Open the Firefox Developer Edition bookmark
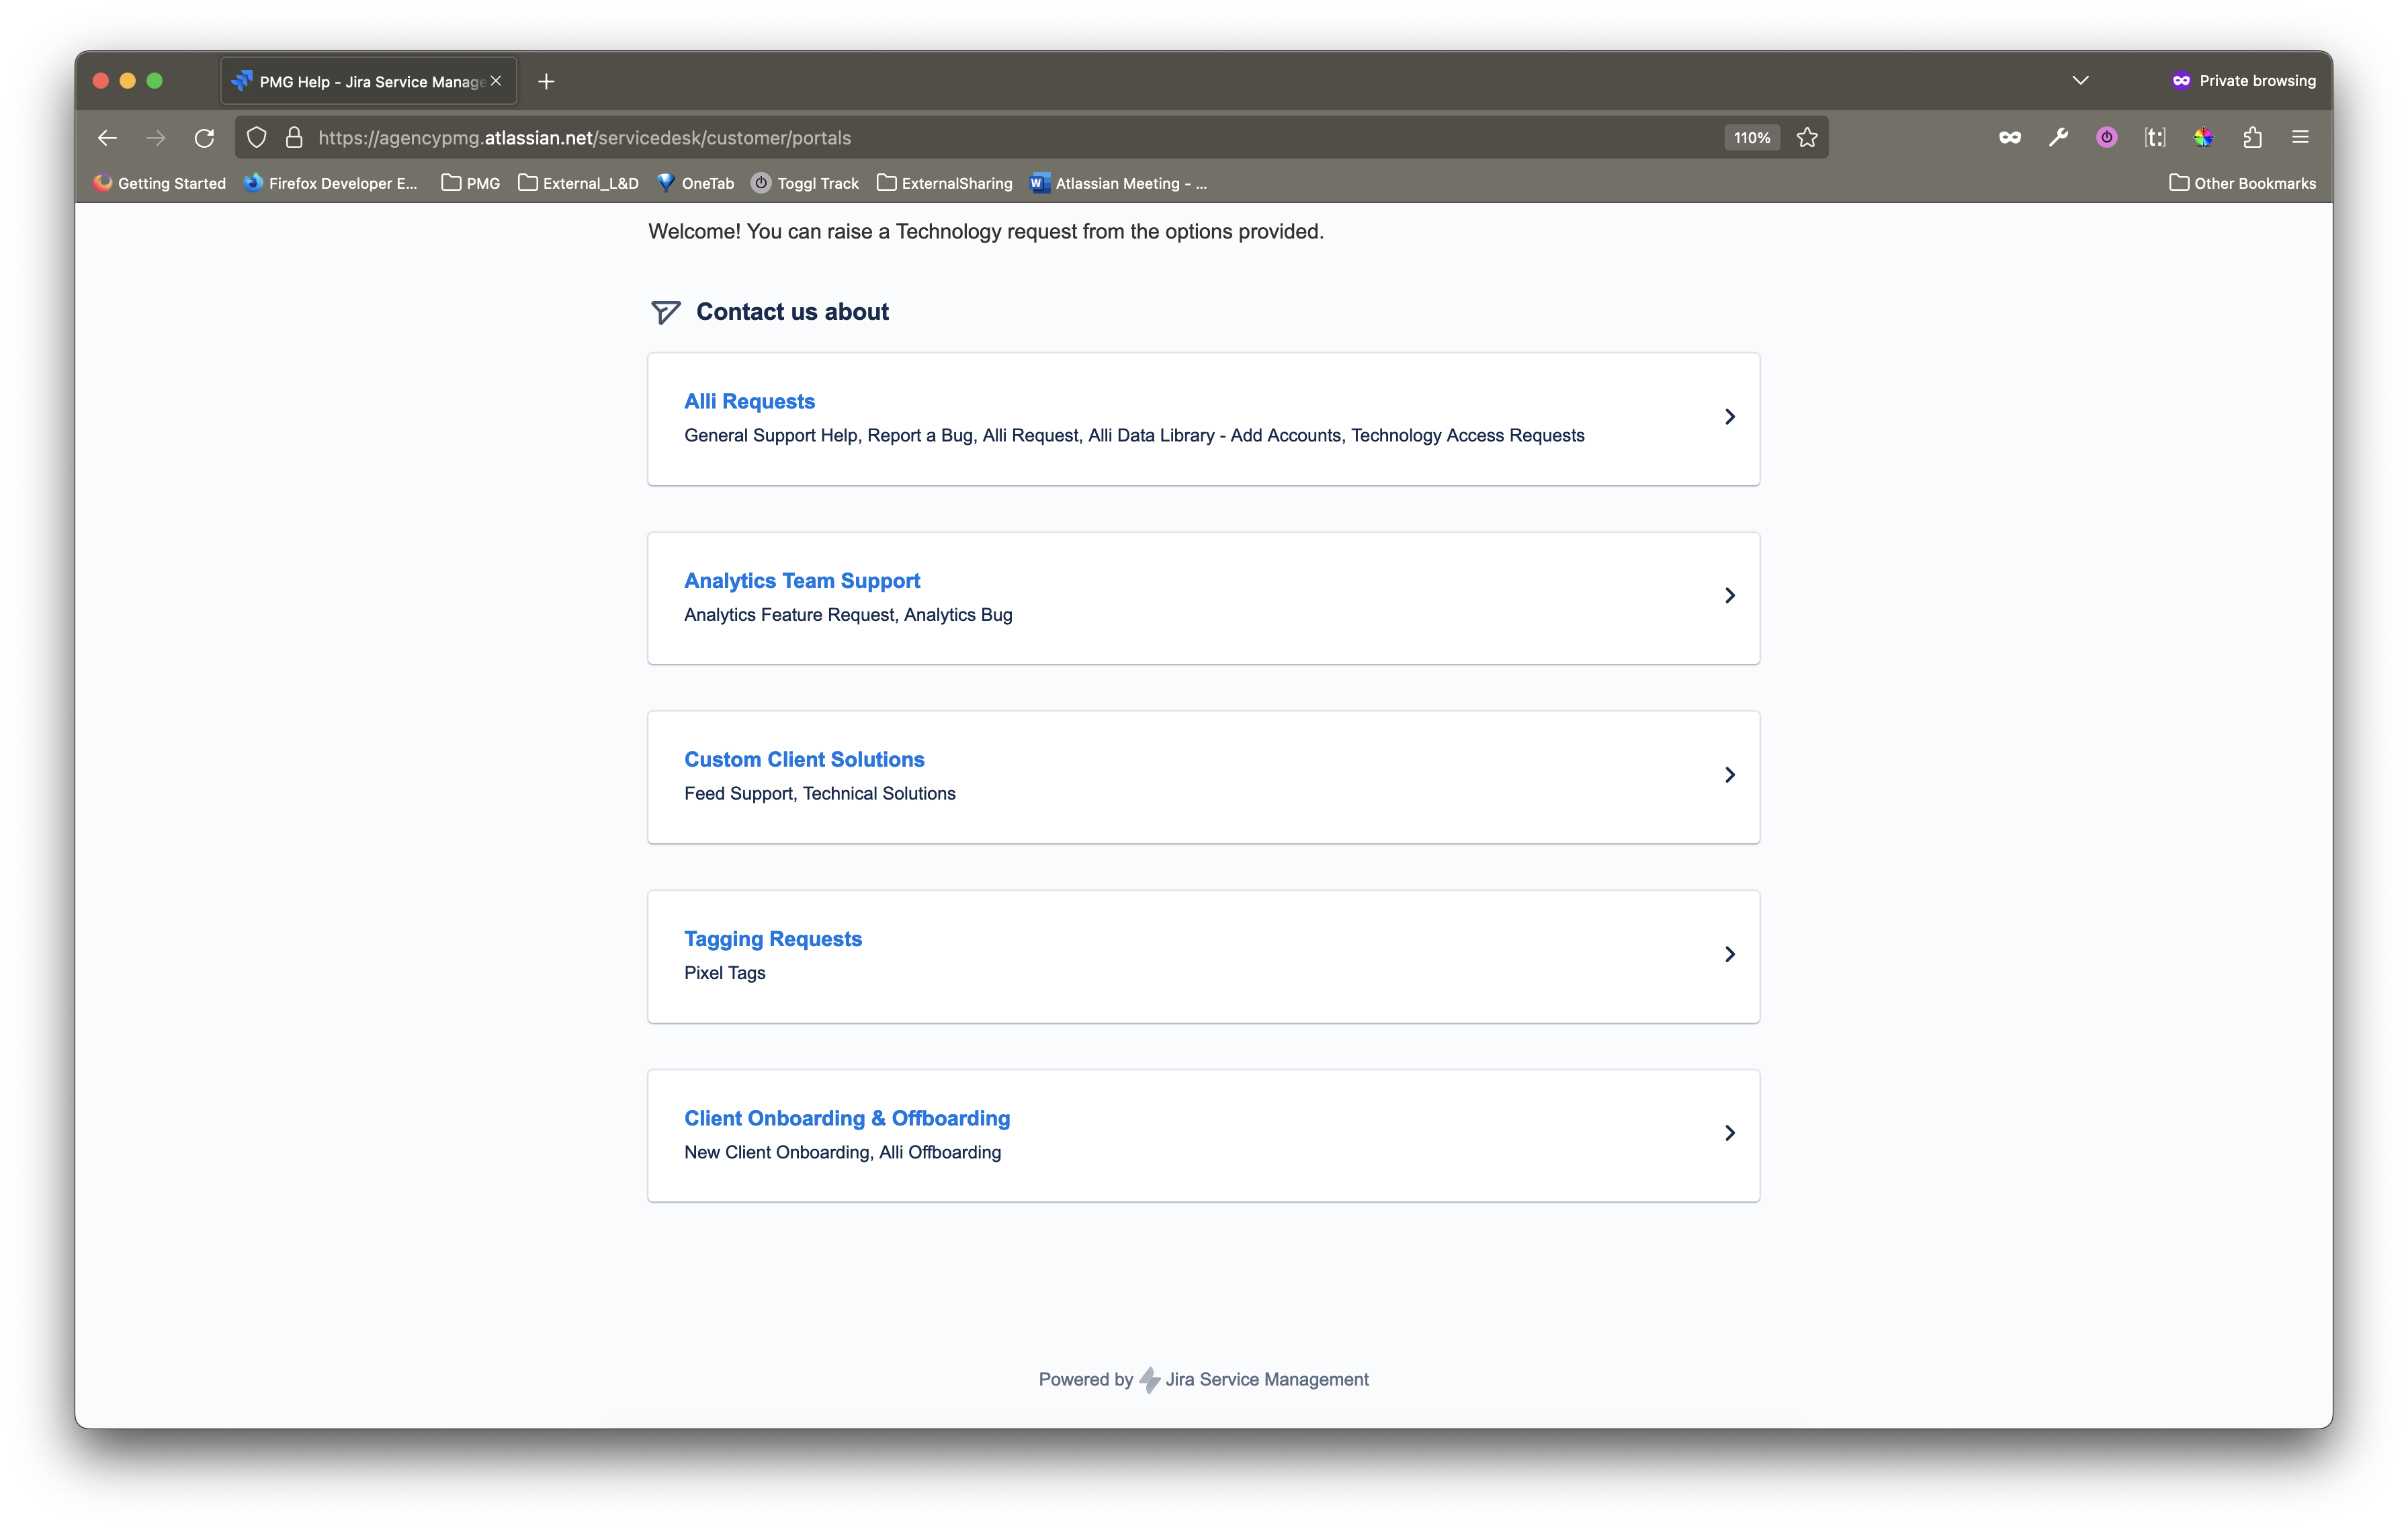Image resolution: width=2408 pixels, height=1528 pixels. pyautogui.click(x=331, y=183)
